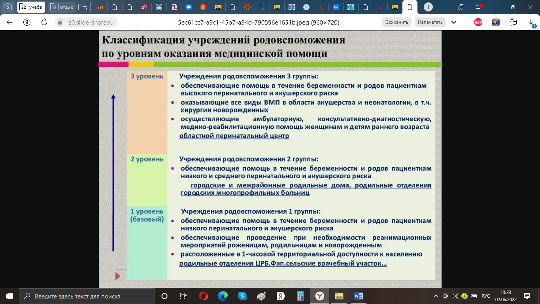Screen dimensions: 540x304
Task: Open the VK tab
Action: click(336, 7)
